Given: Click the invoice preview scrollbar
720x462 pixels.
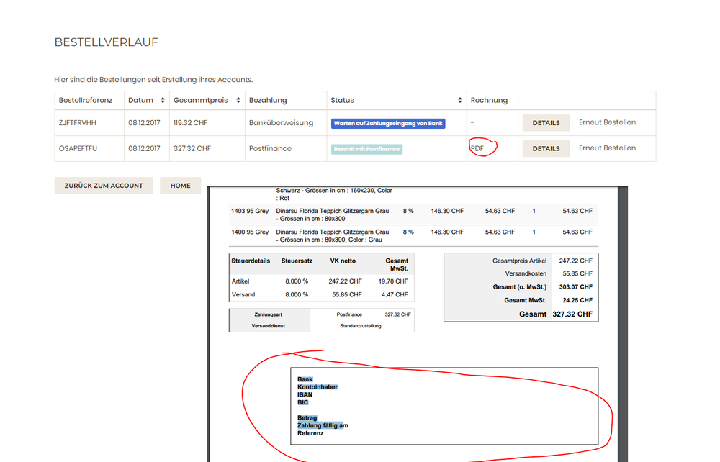Looking at the screenshot, I should click(x=623, y=324).
